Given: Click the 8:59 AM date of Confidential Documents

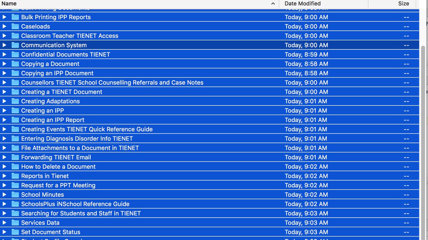Looking at the screenshot, I should (306, 54).
